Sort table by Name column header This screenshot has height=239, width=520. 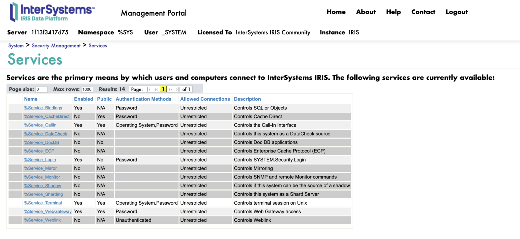[31, 99]
